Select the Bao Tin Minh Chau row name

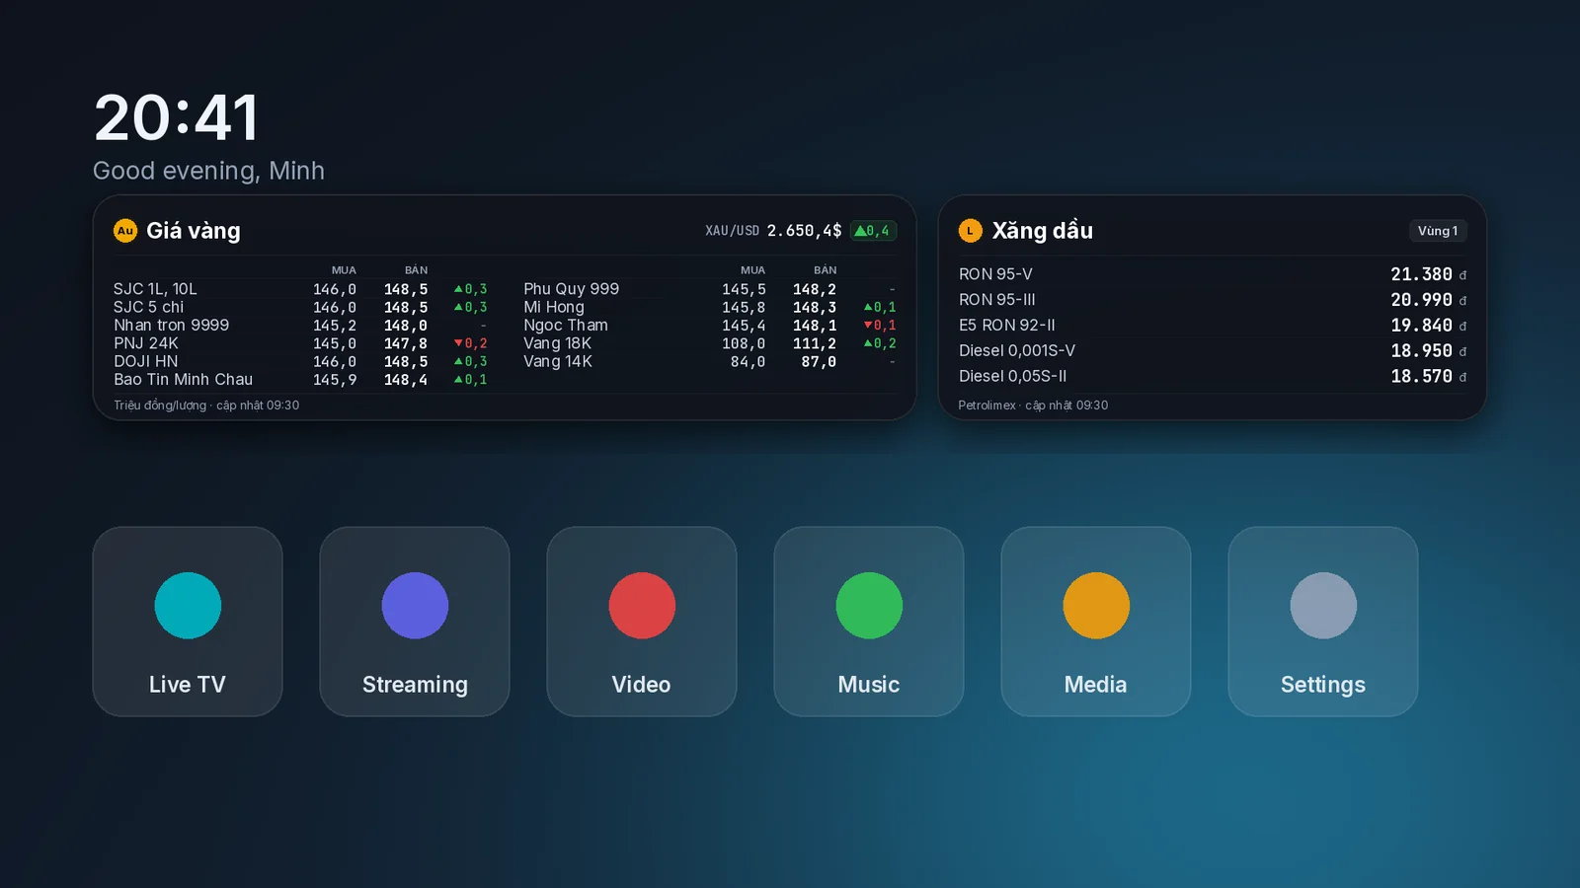183,380
